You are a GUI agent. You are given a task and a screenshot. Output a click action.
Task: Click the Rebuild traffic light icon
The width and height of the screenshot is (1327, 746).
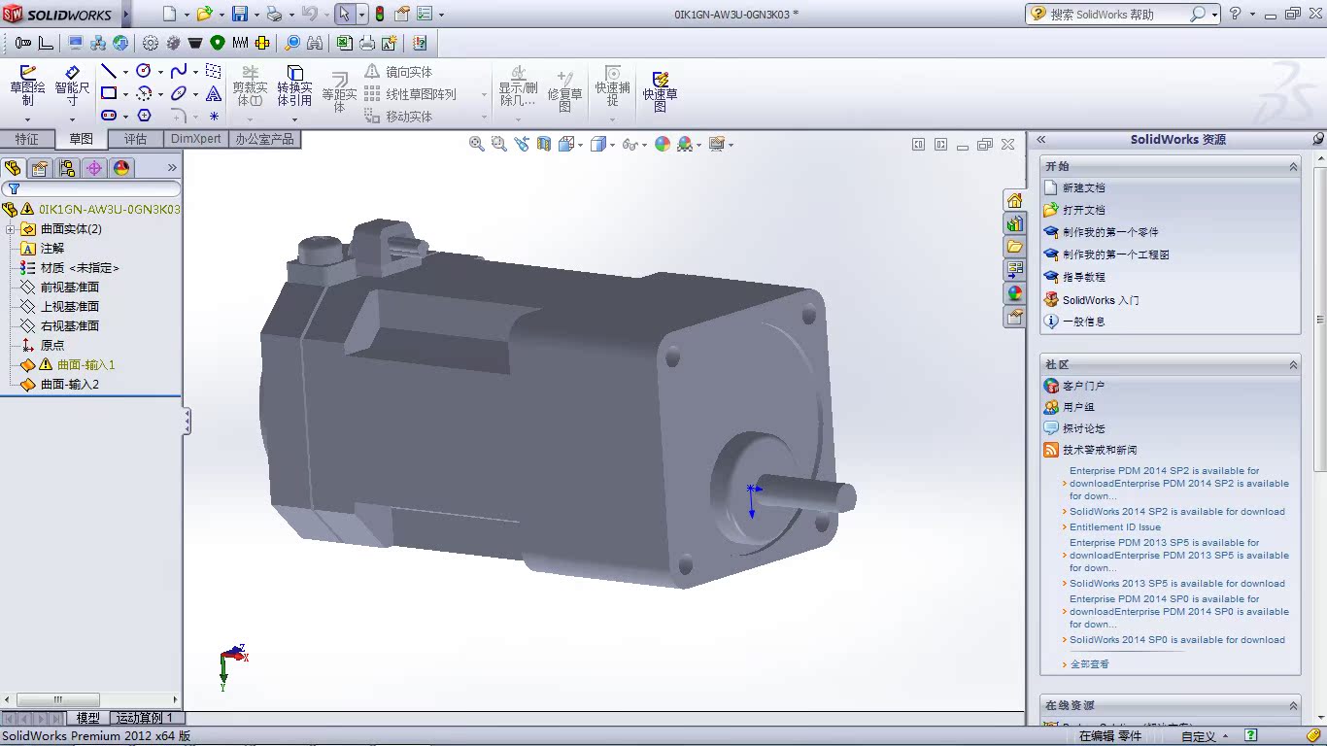[379, 14]
